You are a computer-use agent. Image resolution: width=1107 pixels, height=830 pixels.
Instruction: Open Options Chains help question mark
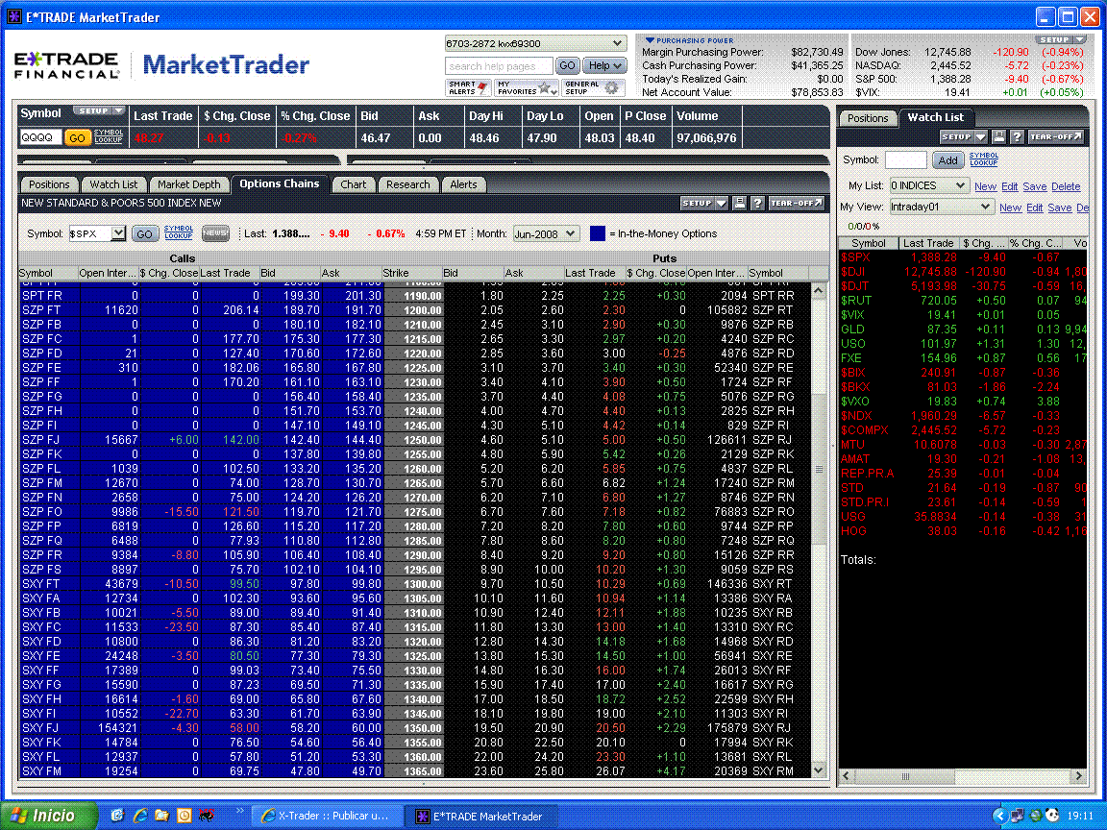[757, 203]
